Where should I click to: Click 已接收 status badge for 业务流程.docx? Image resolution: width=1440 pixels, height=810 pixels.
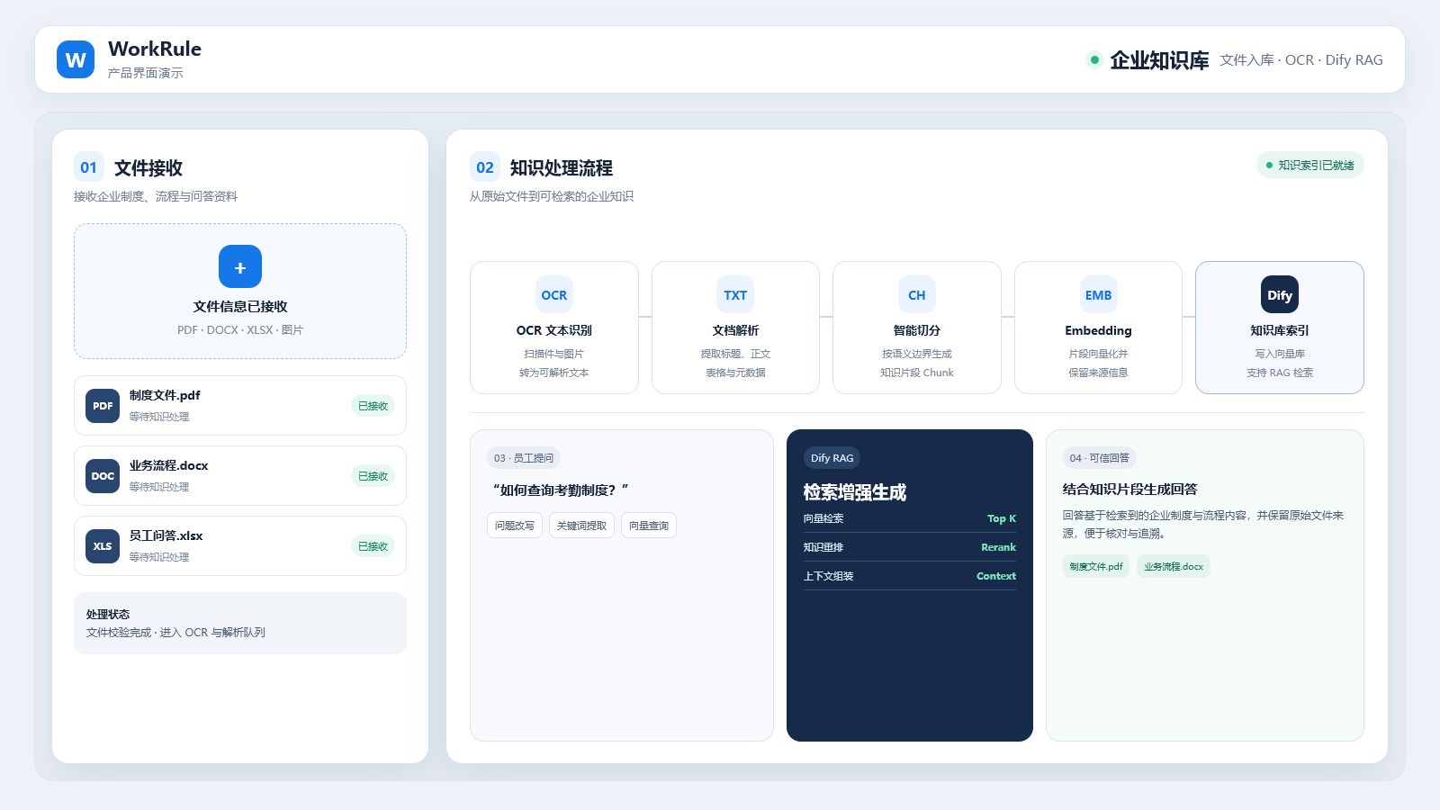coord(373,476)
